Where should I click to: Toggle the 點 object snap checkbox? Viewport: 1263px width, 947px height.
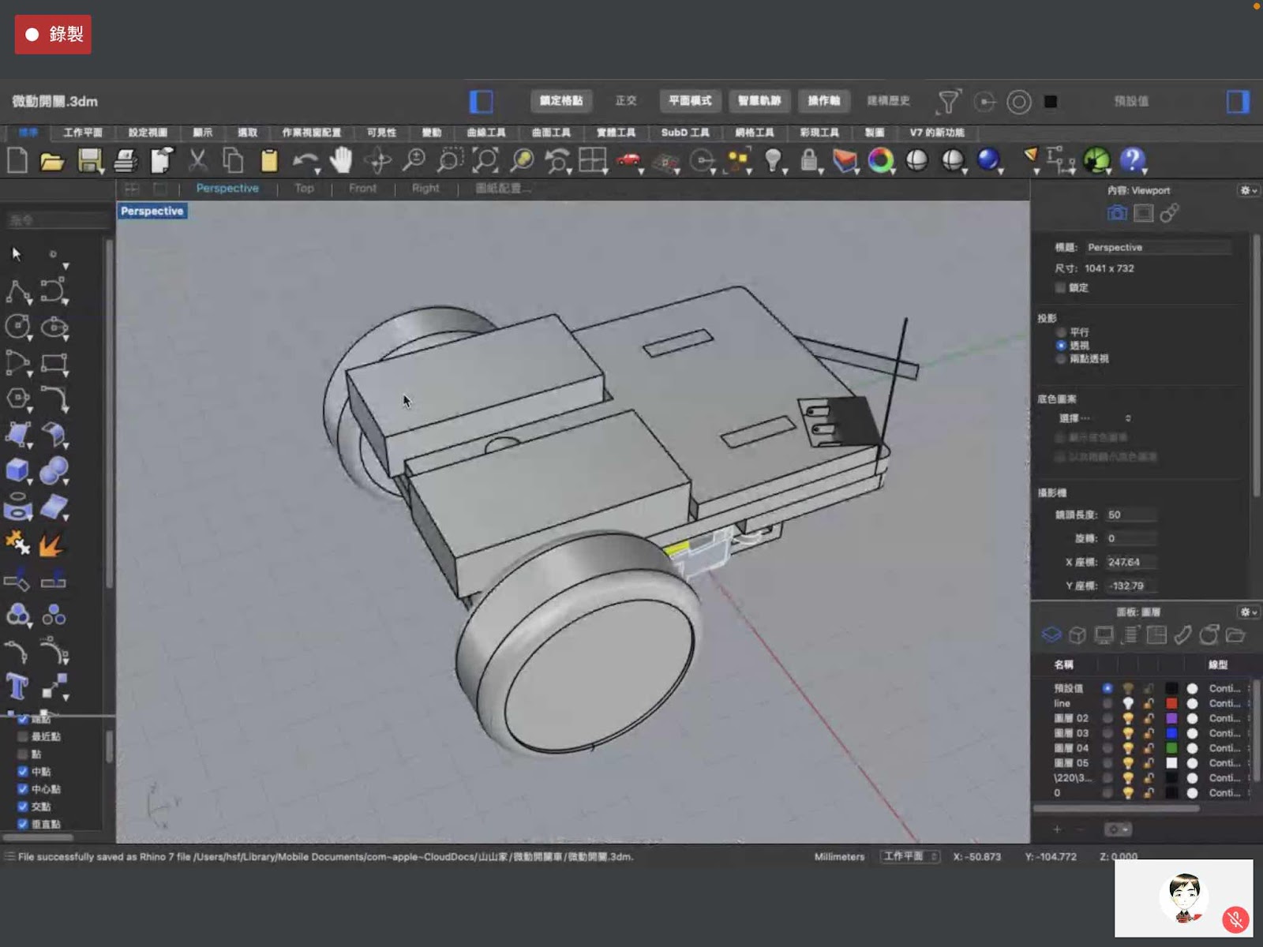pos(23,754)
